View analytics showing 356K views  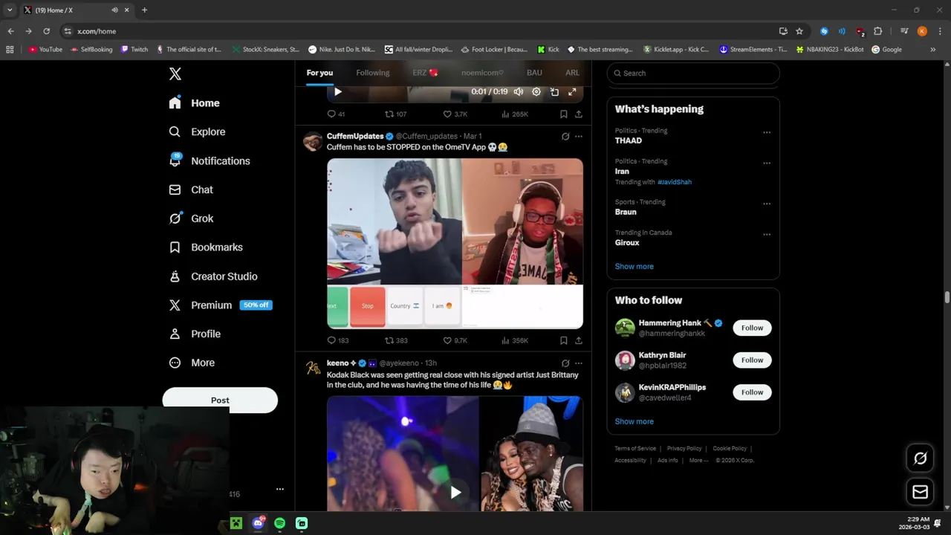point(515,340)
